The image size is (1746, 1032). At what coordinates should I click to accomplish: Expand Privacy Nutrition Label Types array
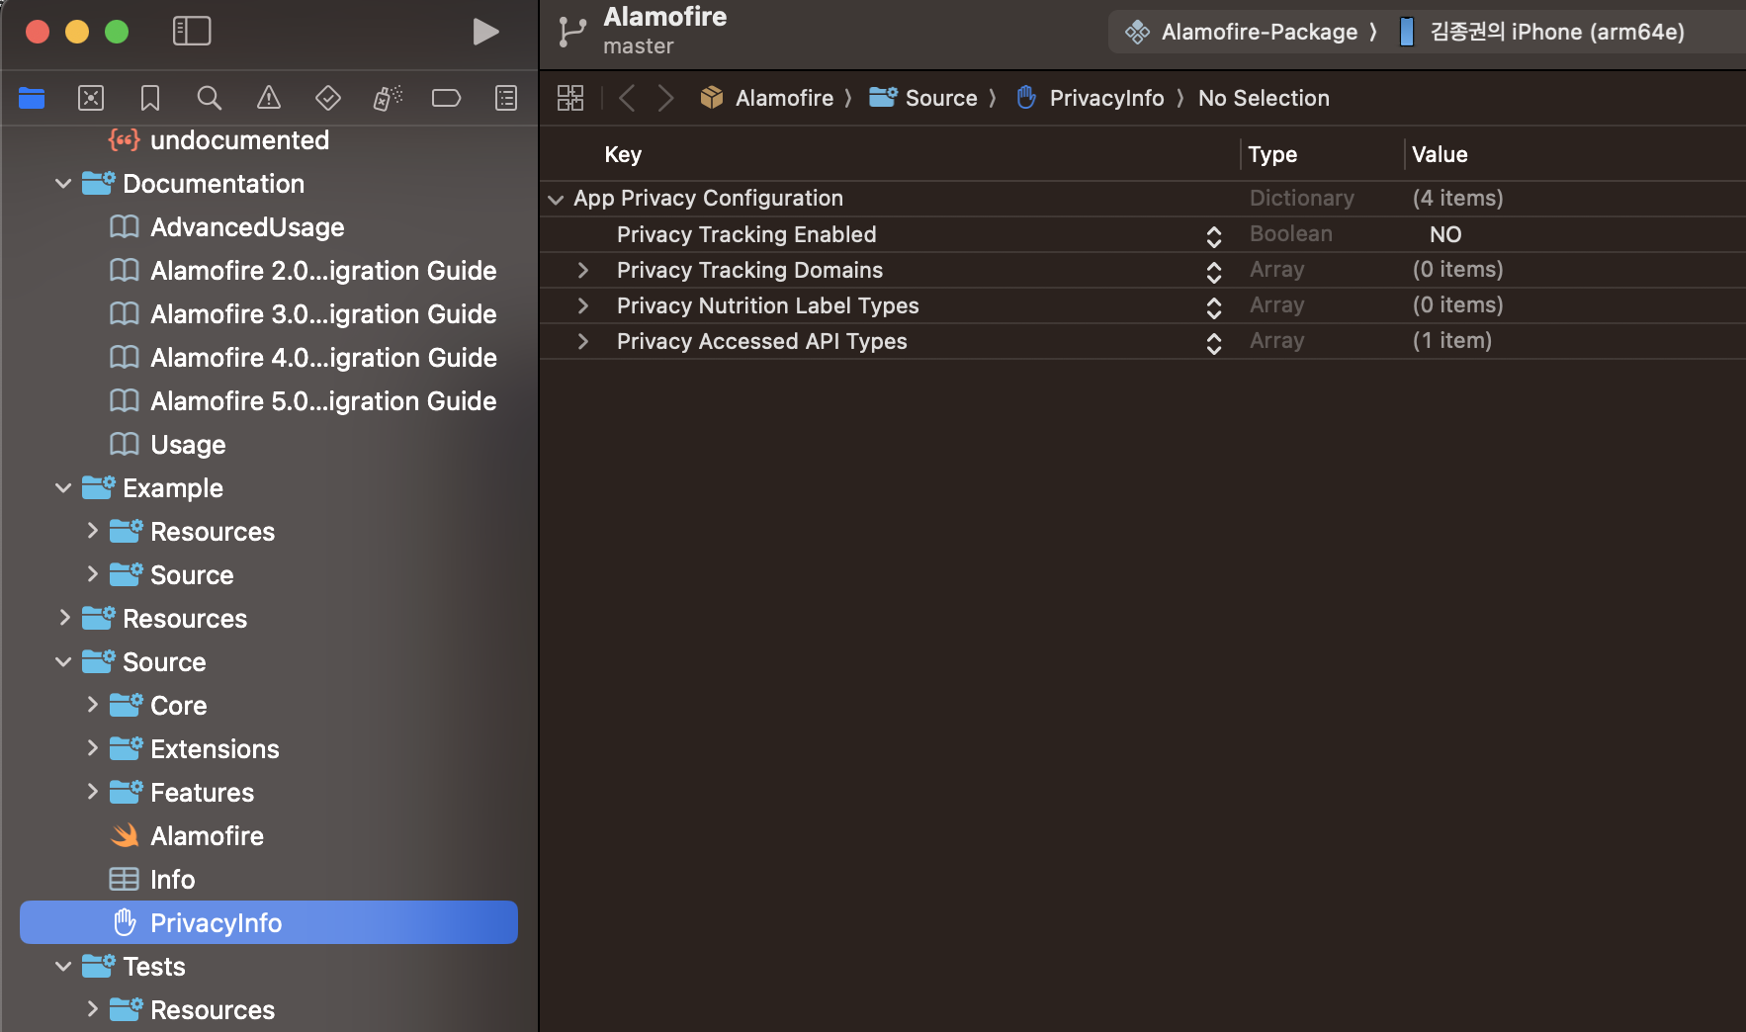pyautogui.click(x=583, y=305)
